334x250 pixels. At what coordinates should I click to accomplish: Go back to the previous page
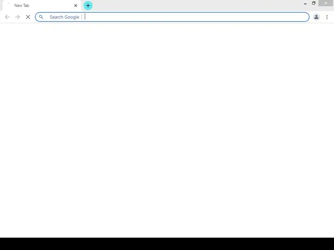[x=7, y=17]
